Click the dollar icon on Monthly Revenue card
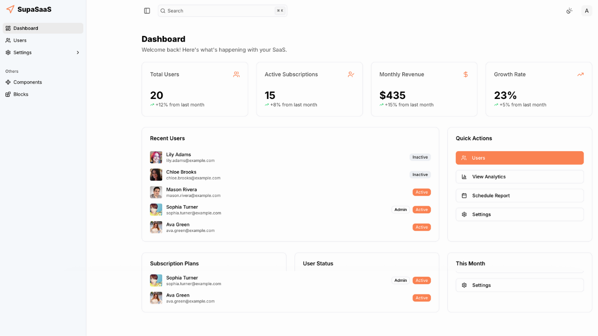 click(x=465, y=74)
